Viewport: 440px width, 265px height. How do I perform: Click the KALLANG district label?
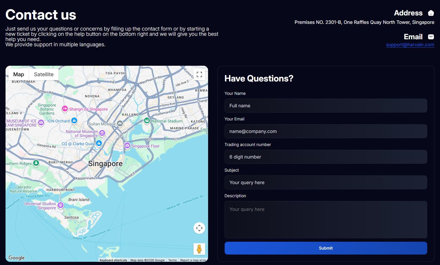(130, 115)
